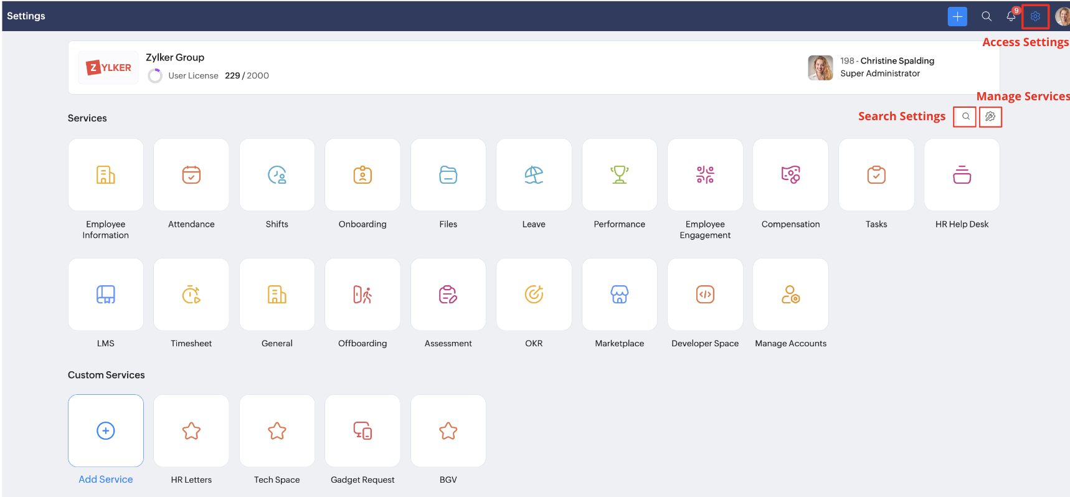Image resolution: width=1070 pixels, height=497 pixels.
Task: Open the Gadget Request custom service
Action: point(362,431)
